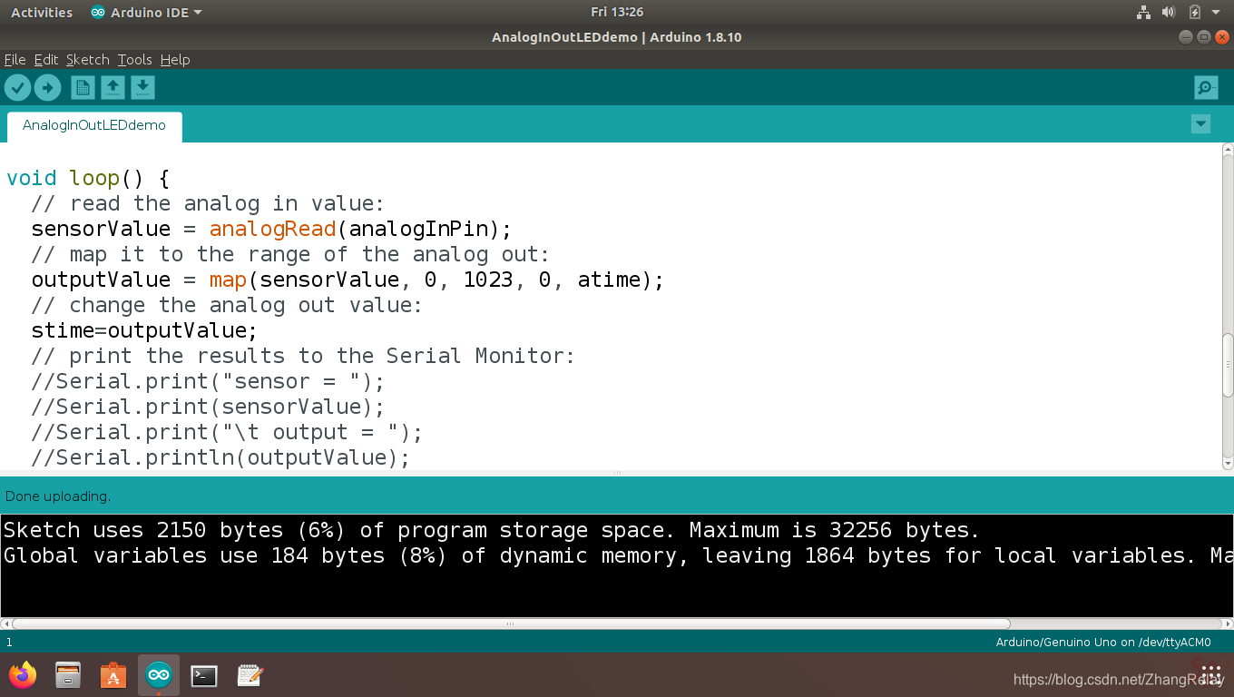The height and width of the screenshot is (697, 1234).
Task: Open the Tools menu
Action: click(x=135, y=59)
